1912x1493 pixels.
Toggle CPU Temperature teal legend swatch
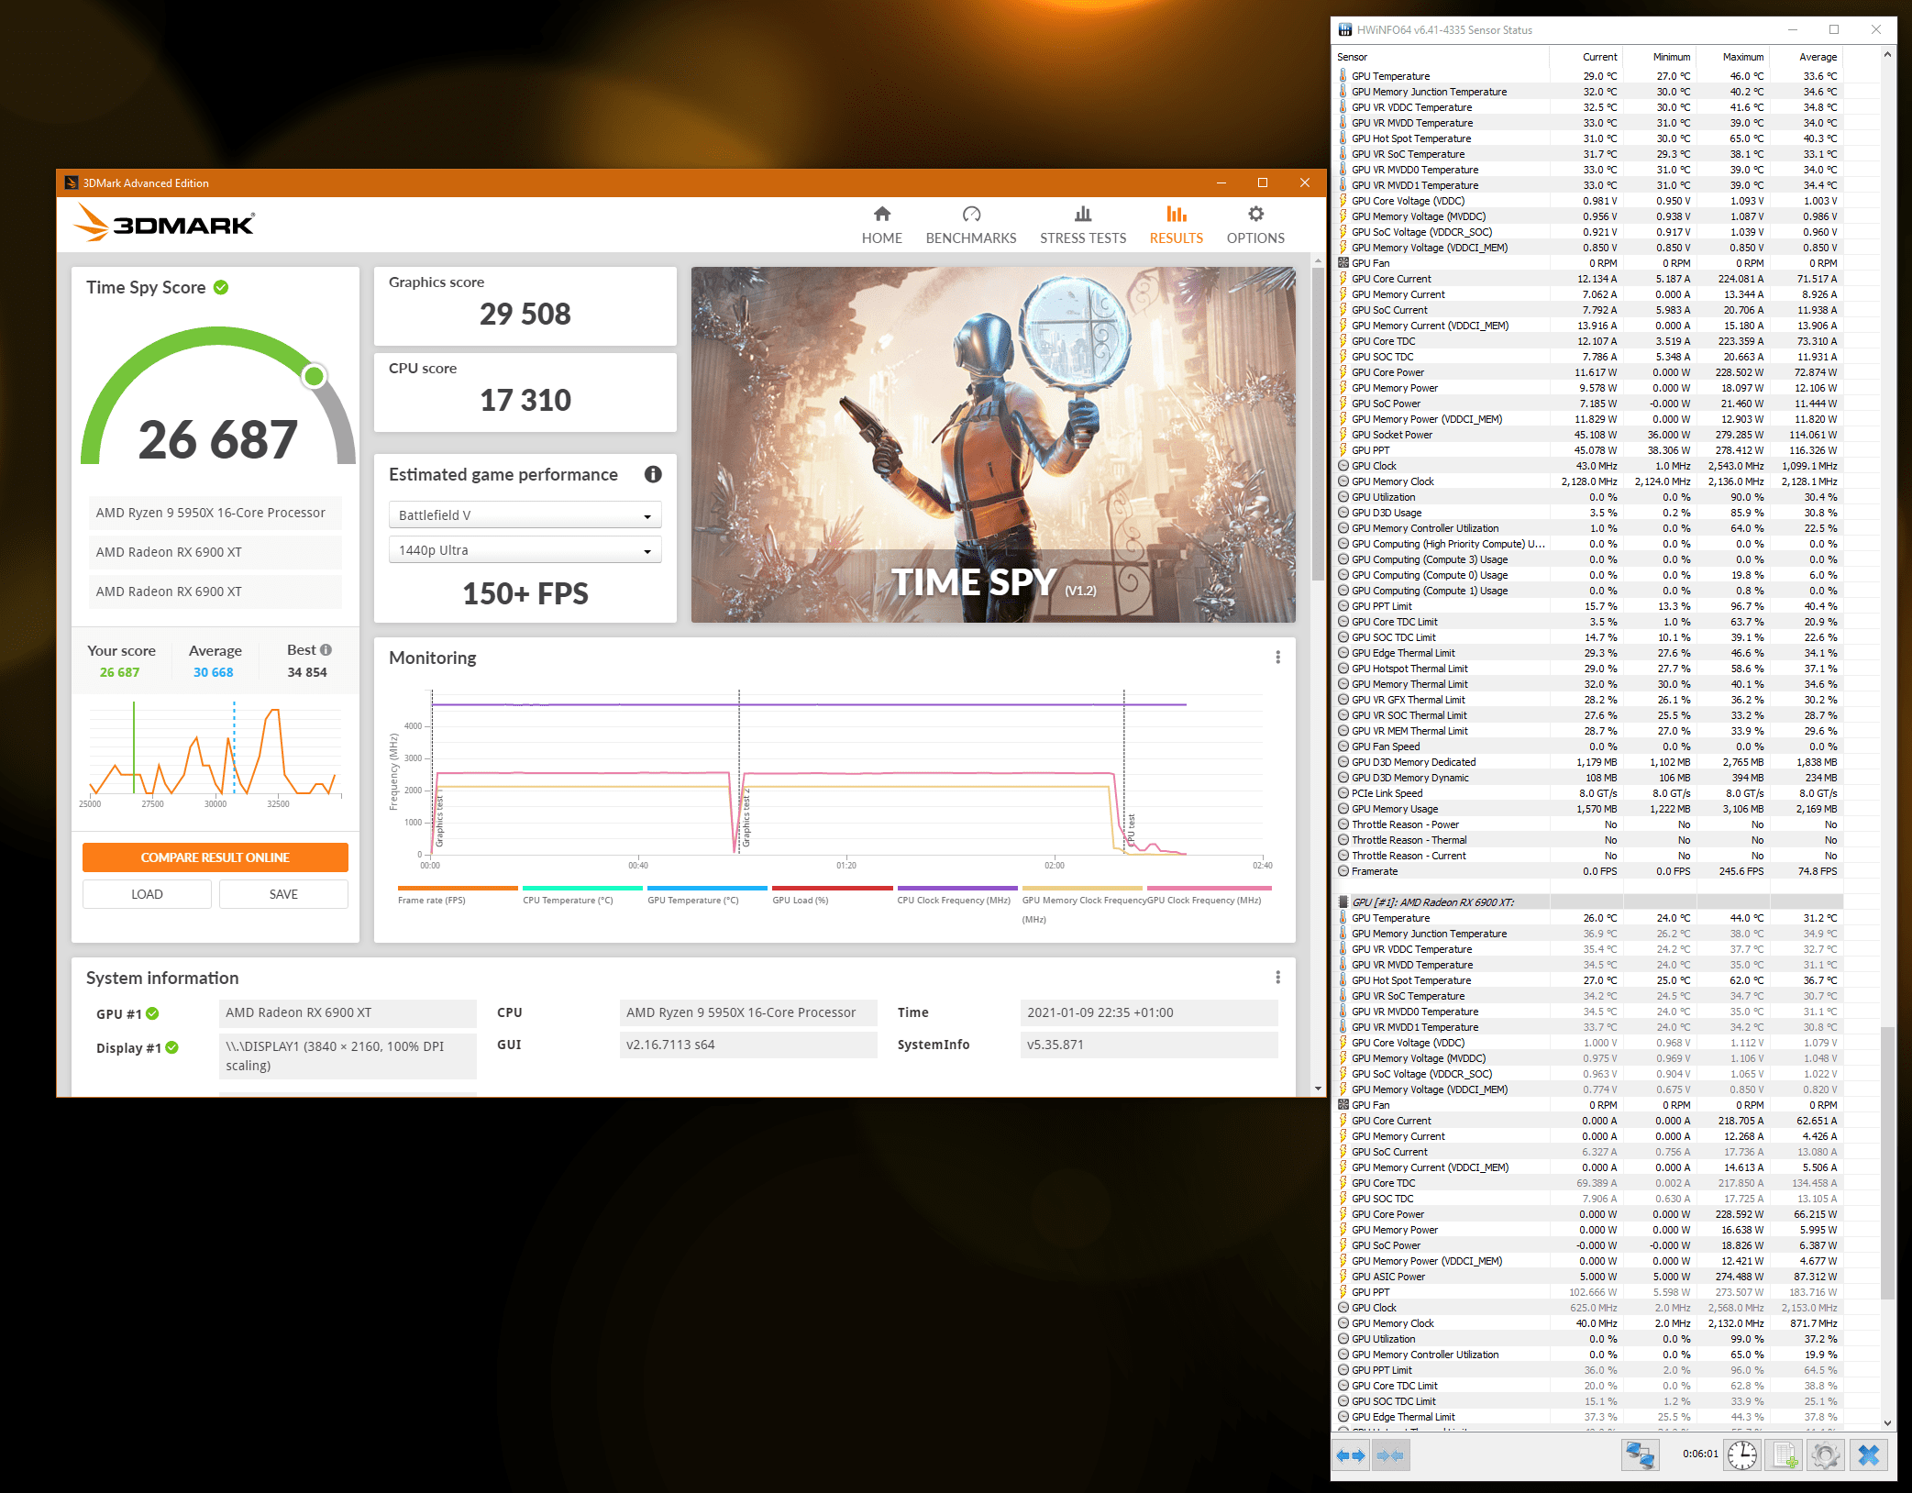point(582,888)
